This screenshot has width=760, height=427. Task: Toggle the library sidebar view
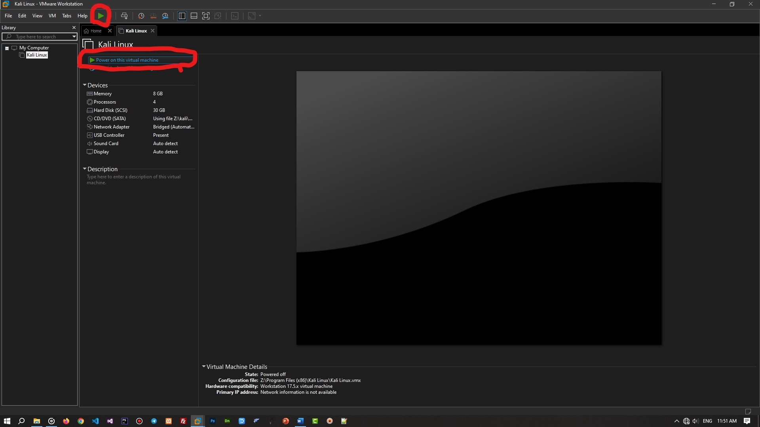click(x=182, y=16)
